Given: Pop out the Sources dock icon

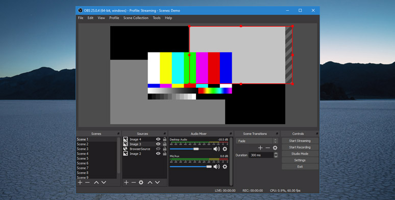Looking at the screenshot, I should [x=164, y=134].
